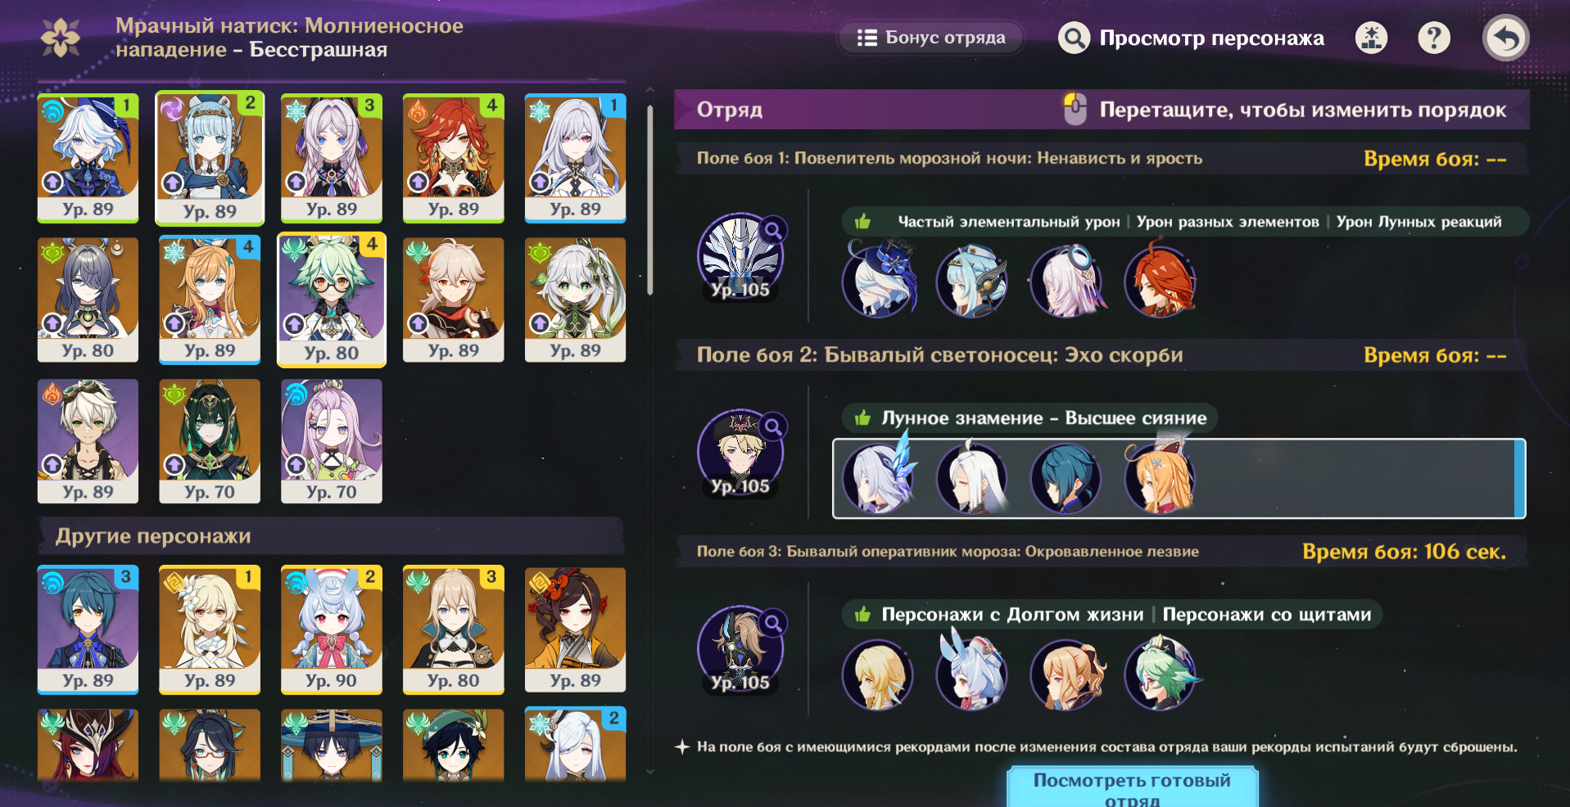Open Бонус отряда list
The width and height of the screenshot is (1570, 807).
[931, 38]
